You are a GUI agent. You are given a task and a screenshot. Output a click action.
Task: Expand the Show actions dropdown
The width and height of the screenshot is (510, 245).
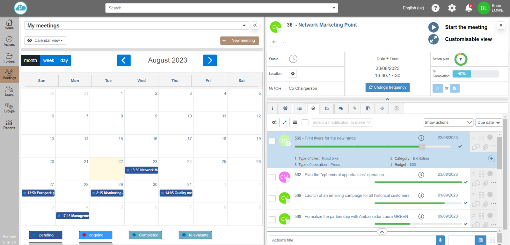448,122
